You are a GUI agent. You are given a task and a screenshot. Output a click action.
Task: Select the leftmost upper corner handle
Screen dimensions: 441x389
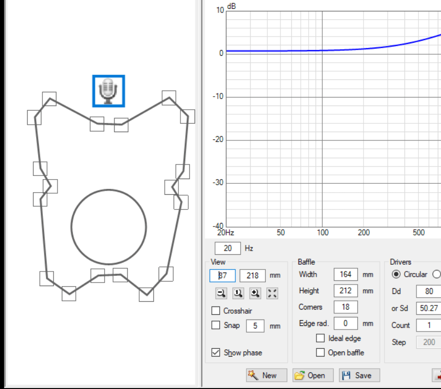35,117
